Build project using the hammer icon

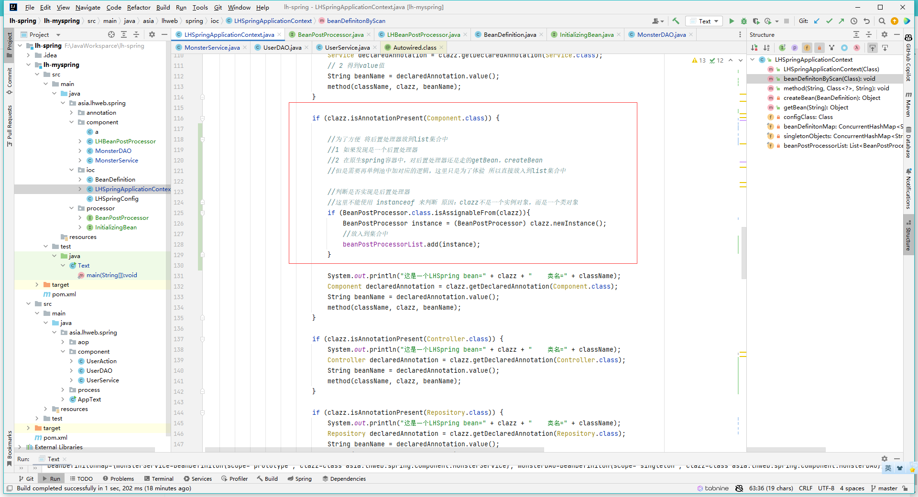click(x=676, y=21)
